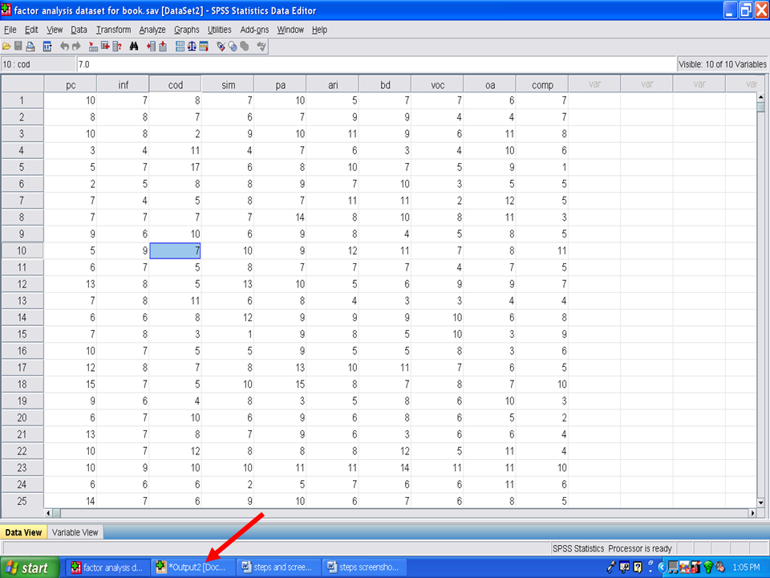Click the Value Labels tag icon
Viewport: 770px width, 578px height.
click(221, 47)
